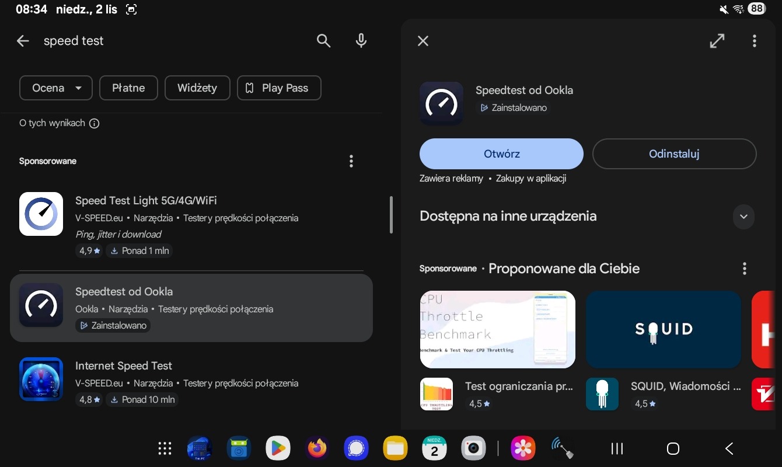Open the Ocena rating dropdown

coord(56,88)
